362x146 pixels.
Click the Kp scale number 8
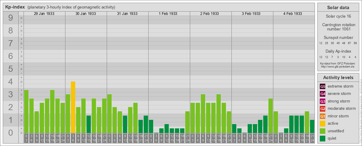coord(10,30)
